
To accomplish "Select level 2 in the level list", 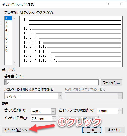I will (8, 22).
